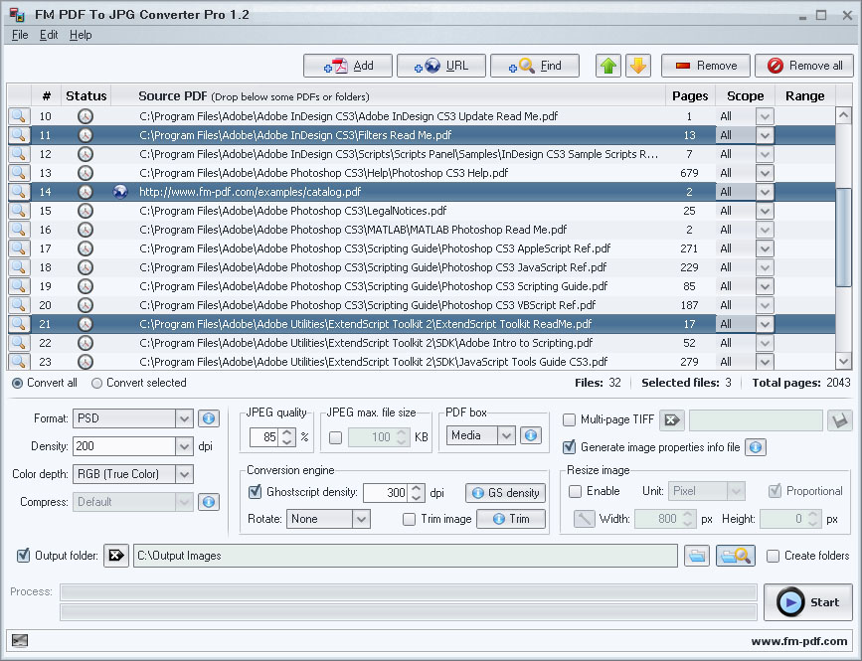The height and width of the screenshot is (661, 862).
Task: Click the info icon beside PDF box
Action: point(531,435)
